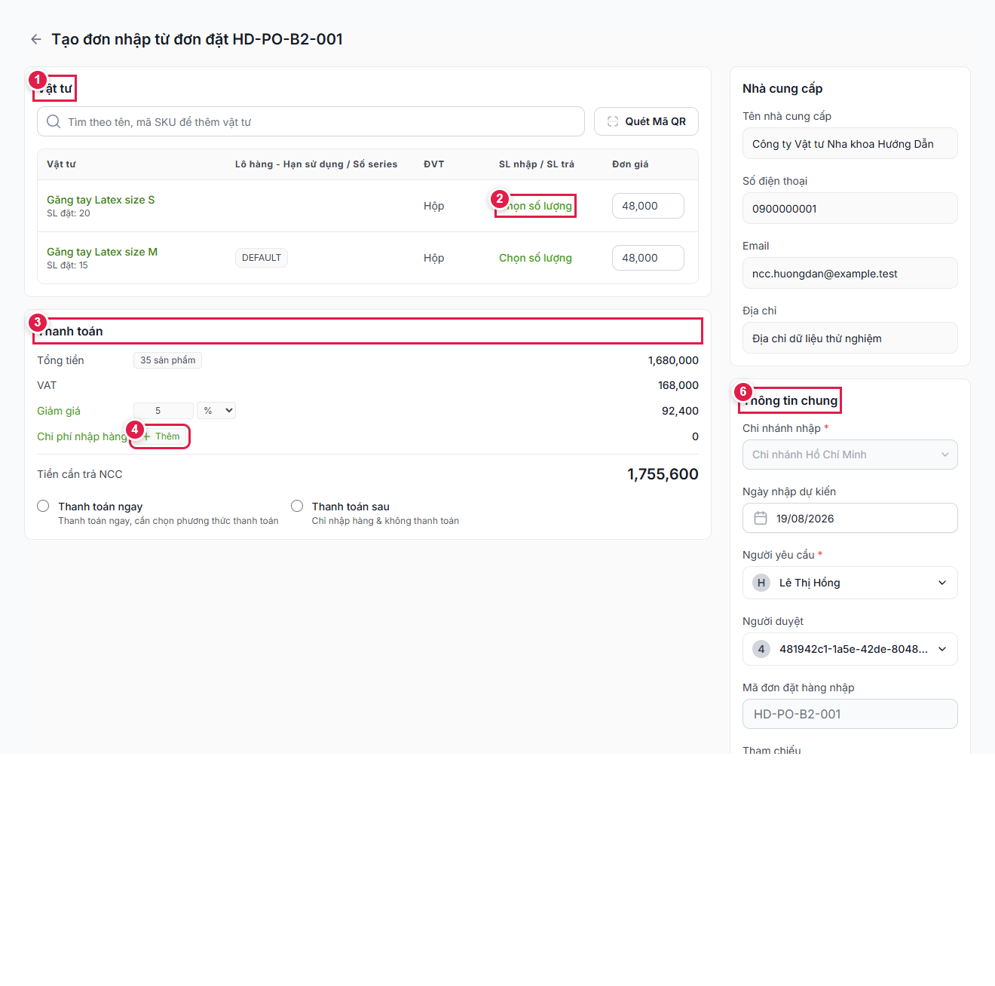Image resolution: width=995 pixels, height=986 pixels.
Task: Click the search magnifier icon
Action: (54, 121)
